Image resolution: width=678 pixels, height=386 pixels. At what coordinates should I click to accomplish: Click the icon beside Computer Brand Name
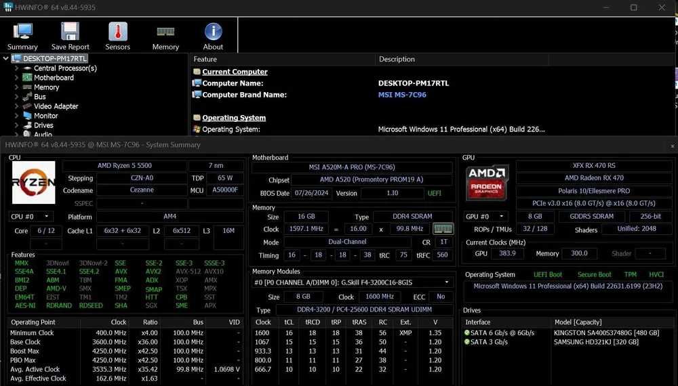pos(197,95)
